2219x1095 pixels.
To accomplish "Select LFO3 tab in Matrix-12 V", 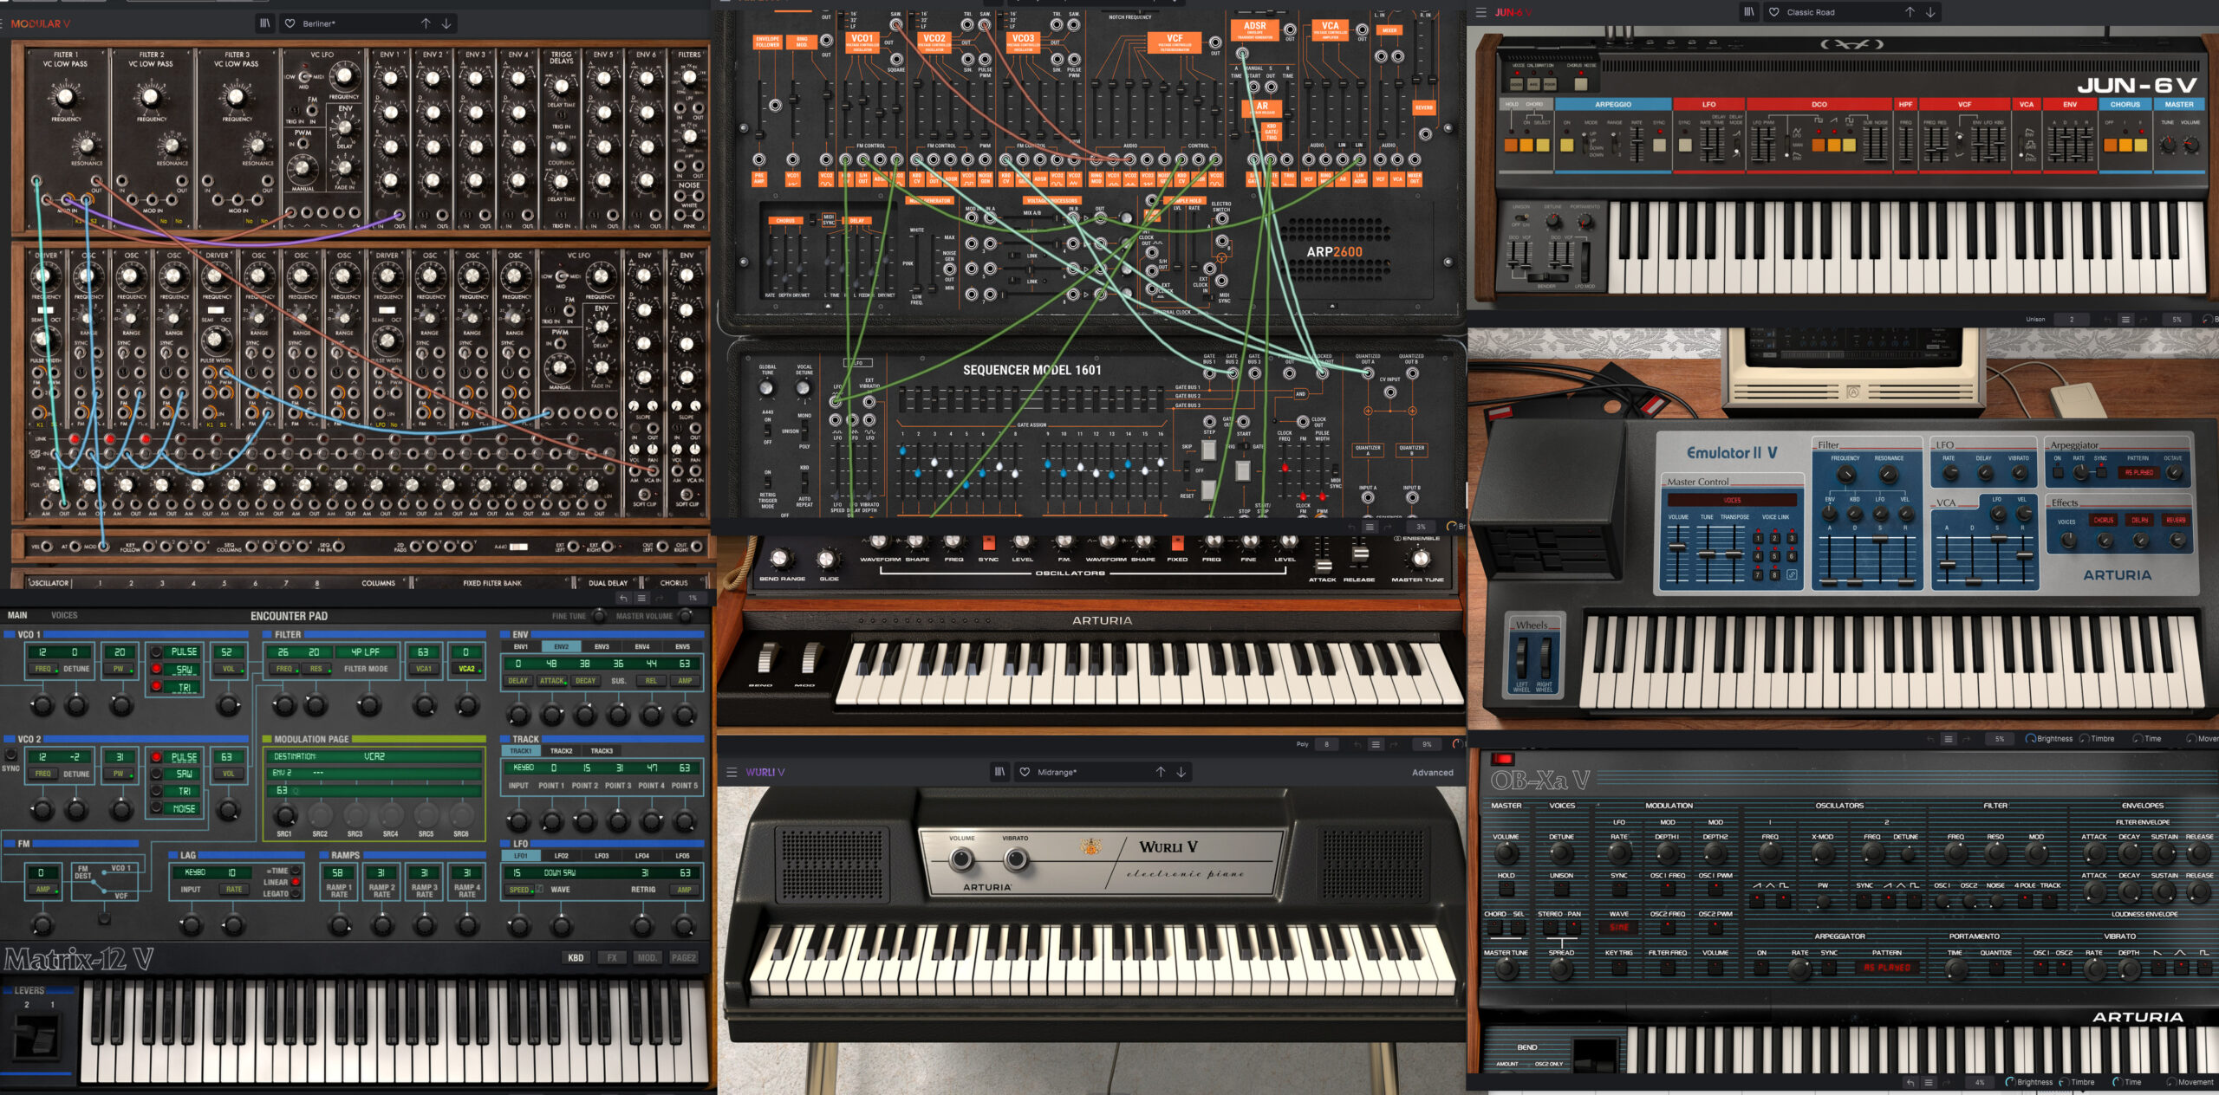I will click(602, 856).
